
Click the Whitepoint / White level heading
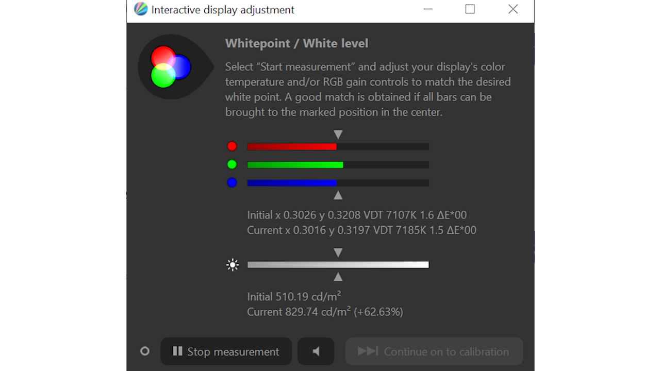(x=296, y=43)
